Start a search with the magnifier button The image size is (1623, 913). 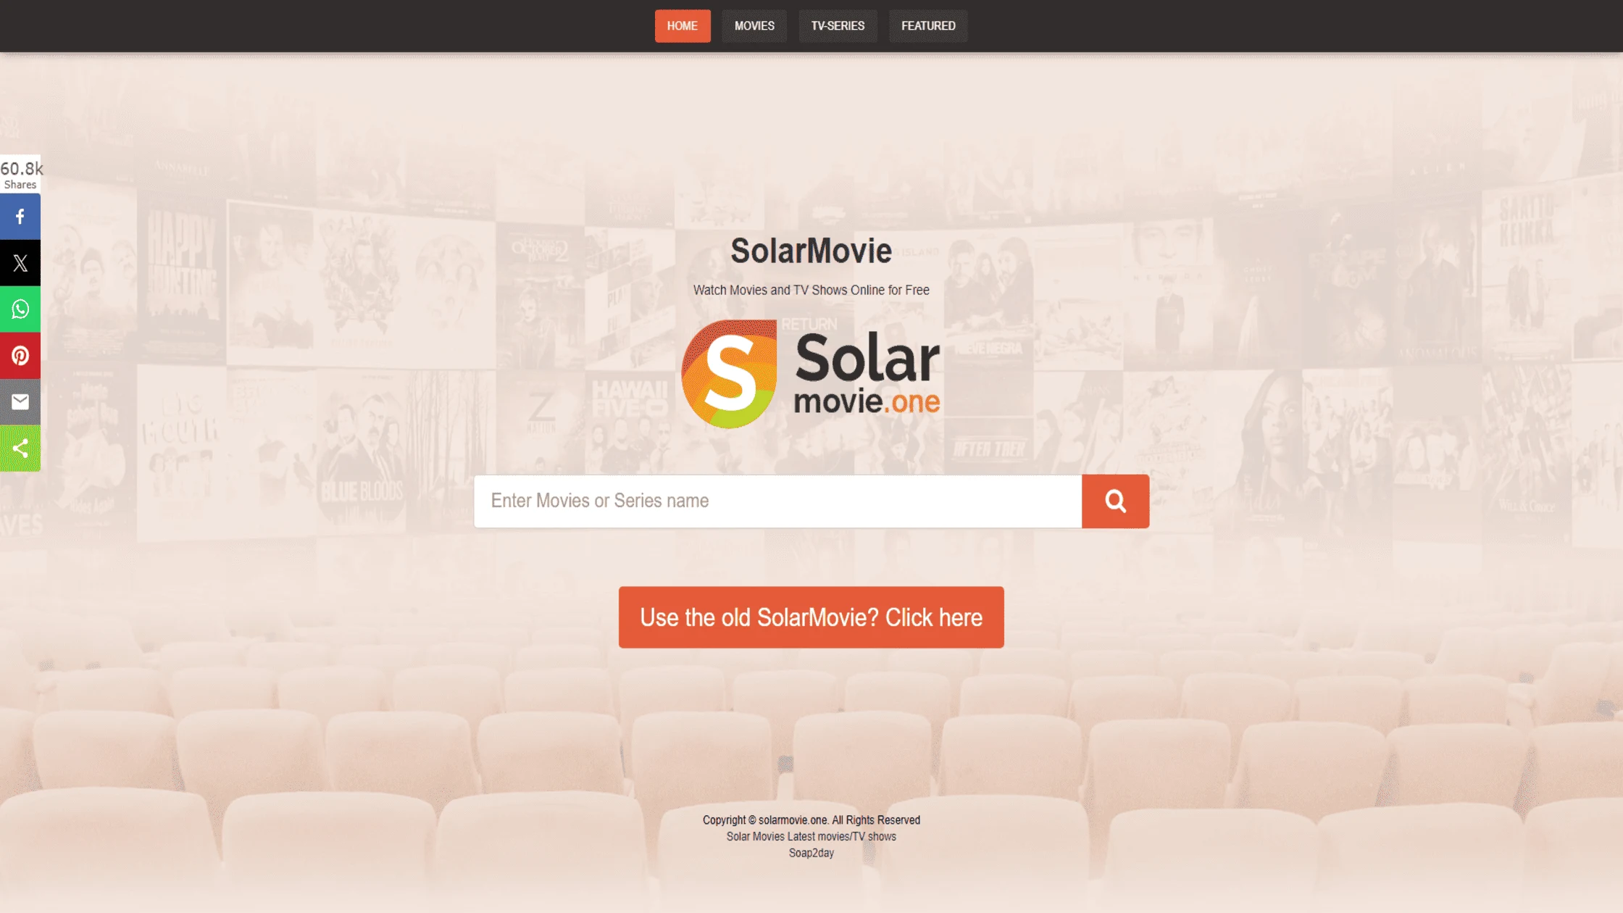(1114, 501)
